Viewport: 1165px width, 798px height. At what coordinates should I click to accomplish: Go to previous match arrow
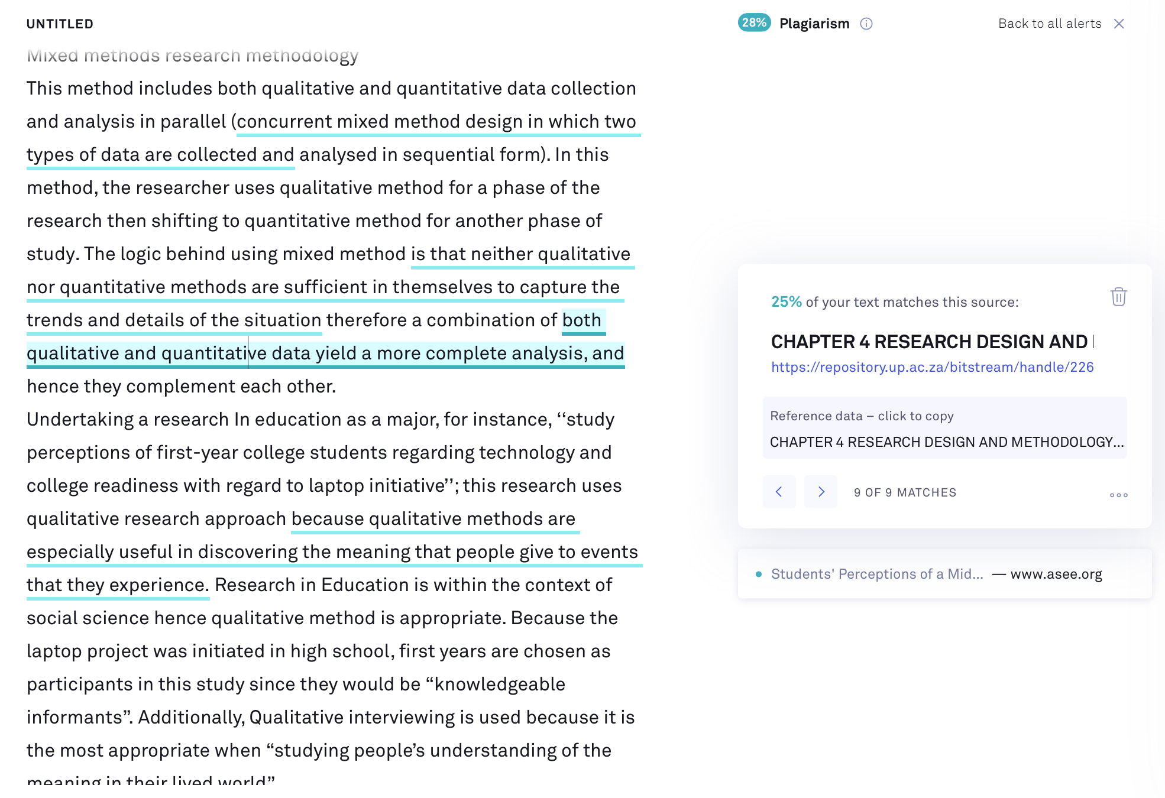point(779,492)
